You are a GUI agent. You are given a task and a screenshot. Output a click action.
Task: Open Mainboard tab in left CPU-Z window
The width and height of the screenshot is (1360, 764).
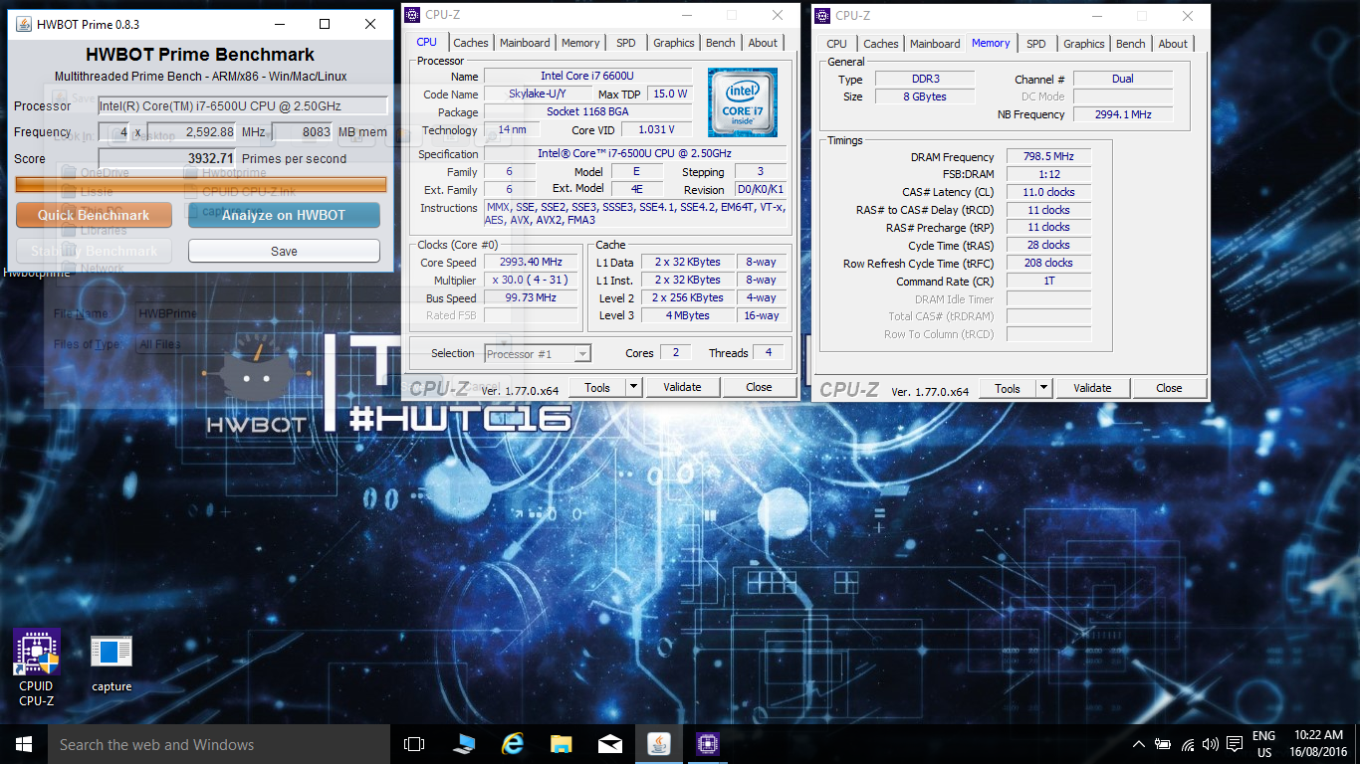pyautogui.click(x=525, y=43)
